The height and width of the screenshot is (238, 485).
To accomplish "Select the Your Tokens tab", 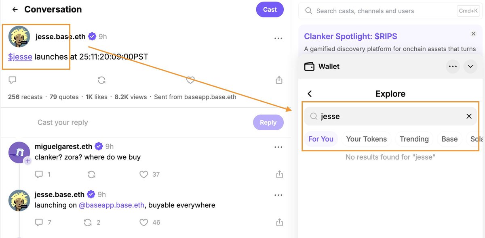I will click(366, 139).
